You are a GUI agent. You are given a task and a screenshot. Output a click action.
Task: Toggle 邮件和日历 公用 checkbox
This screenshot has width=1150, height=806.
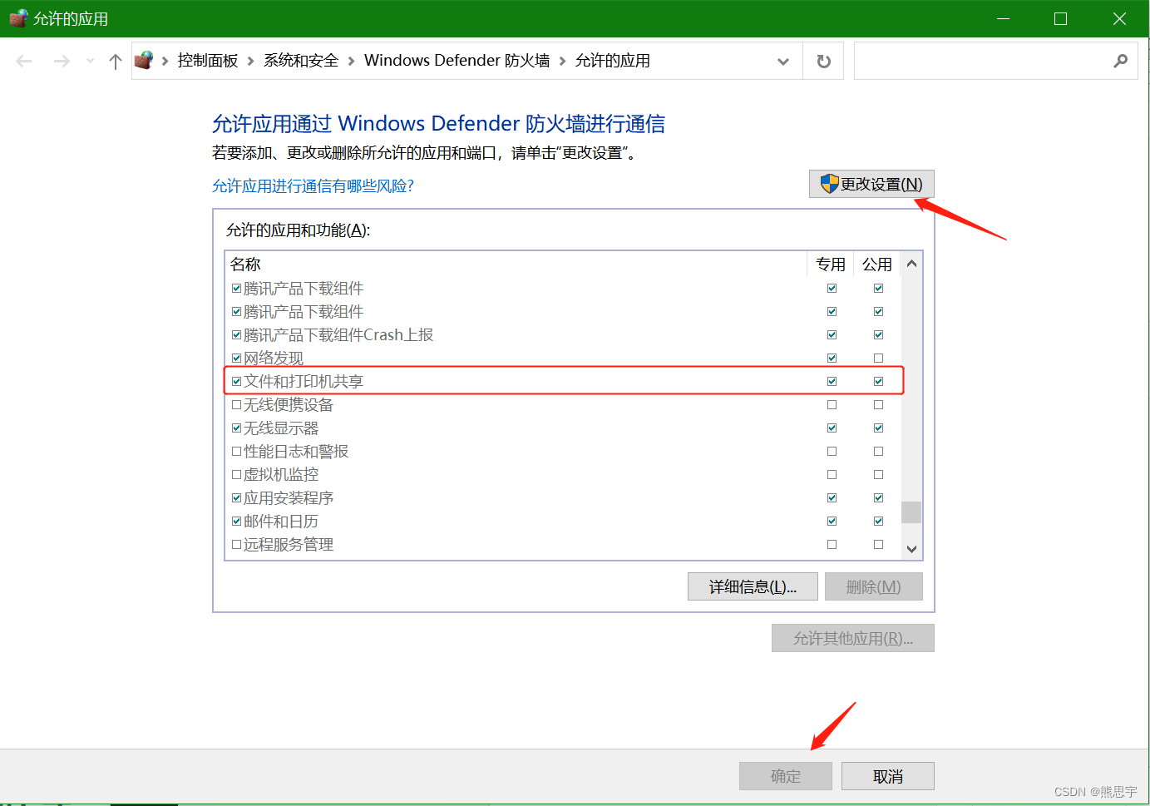(x=878, y=522)
